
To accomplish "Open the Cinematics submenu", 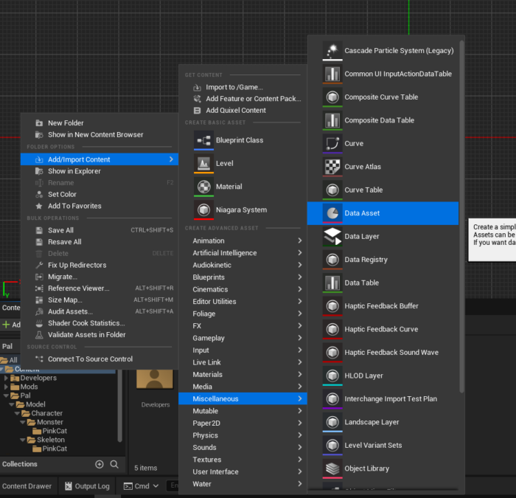I will click(243, 289).
